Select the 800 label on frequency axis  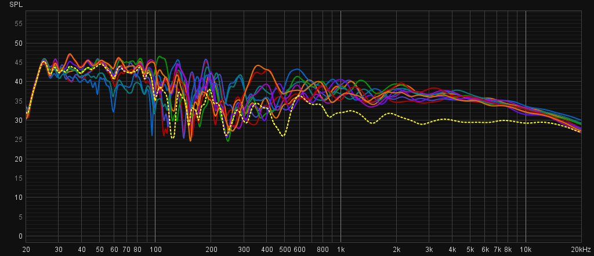tap(323, 250)
